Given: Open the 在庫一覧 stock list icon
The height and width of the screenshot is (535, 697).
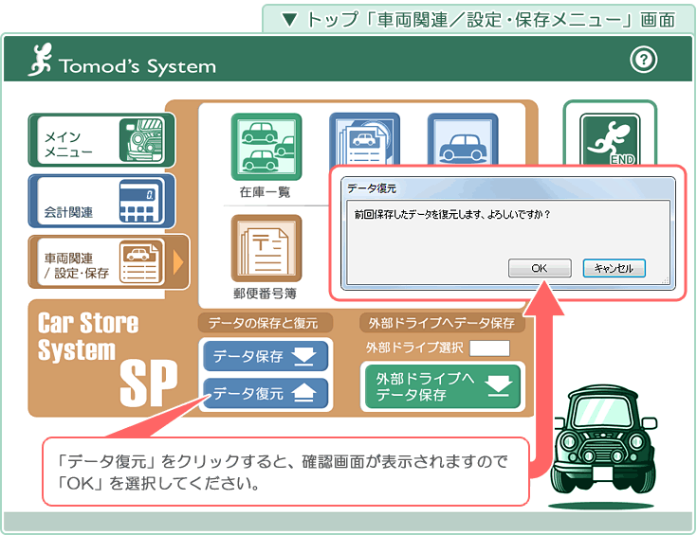Looking at the screenshot, I should [x=266, y=147].
